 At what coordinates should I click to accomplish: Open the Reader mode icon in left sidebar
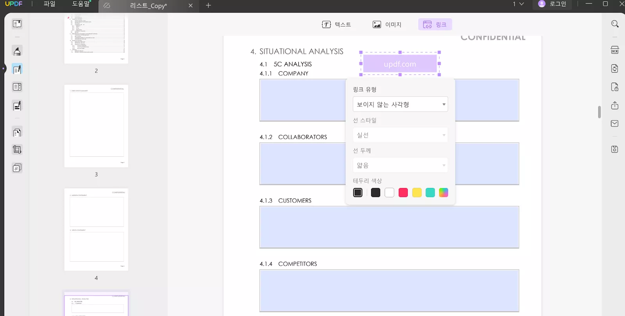pyautogui.click(x=17, y=24)
